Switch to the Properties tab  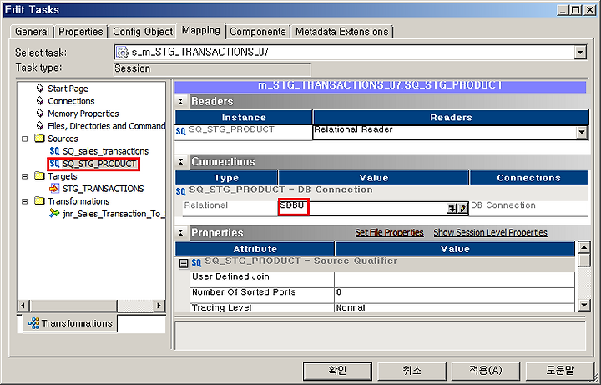[x=81, y=32]
